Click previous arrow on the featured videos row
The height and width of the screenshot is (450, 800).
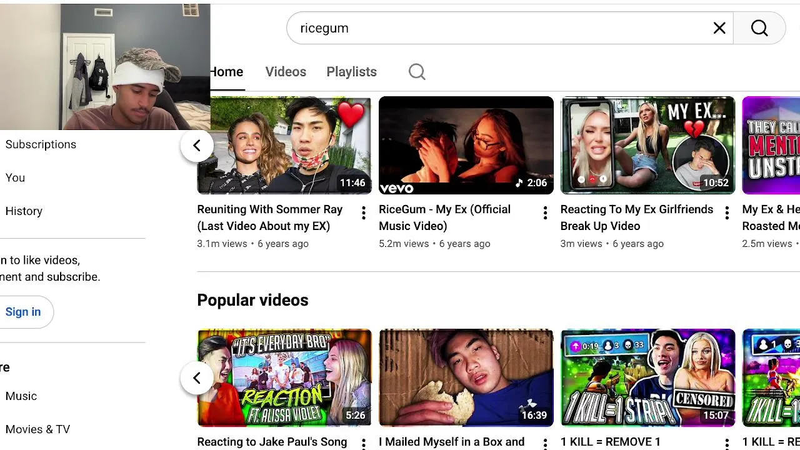coord(197,146)
